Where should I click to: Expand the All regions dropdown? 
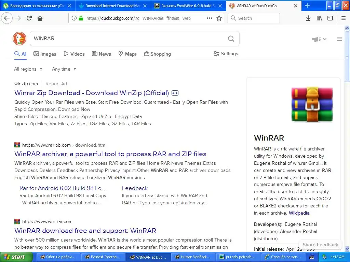[28, 69]
